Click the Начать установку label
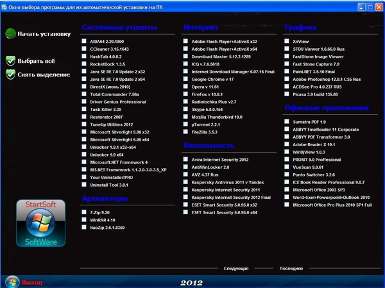The image size is (385, 288). pyautogui.click(x=44, y=34)
